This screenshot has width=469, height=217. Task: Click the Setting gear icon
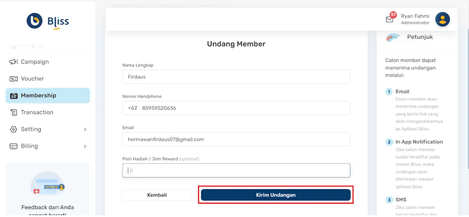(x=13, y=129)
